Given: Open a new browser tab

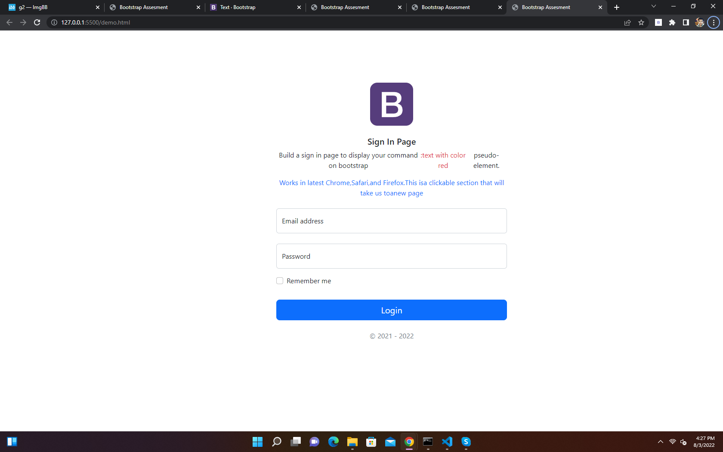Looking at the screenshot, I should [617, 7].
